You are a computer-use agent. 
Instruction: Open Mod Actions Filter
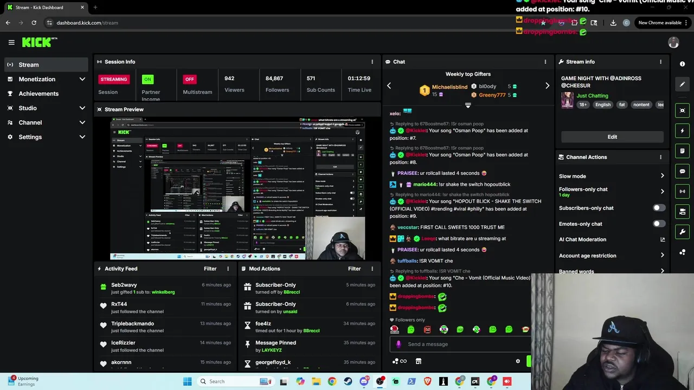click(x=355, y=269)
